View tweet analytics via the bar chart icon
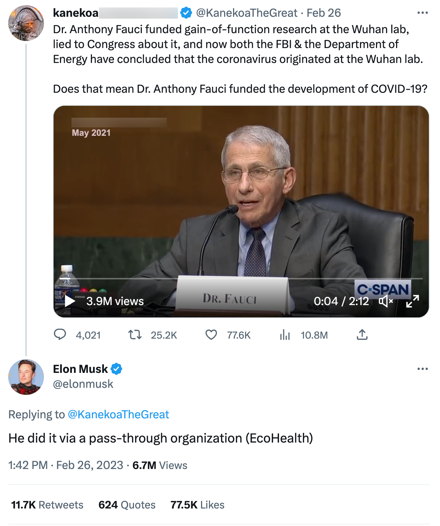The image size is (440, 526). (285, 335)
